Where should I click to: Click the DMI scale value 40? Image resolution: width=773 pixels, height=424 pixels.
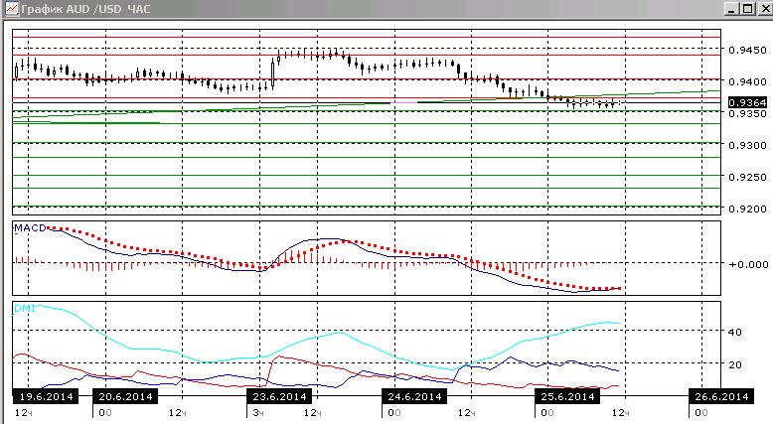coord(734,332)
